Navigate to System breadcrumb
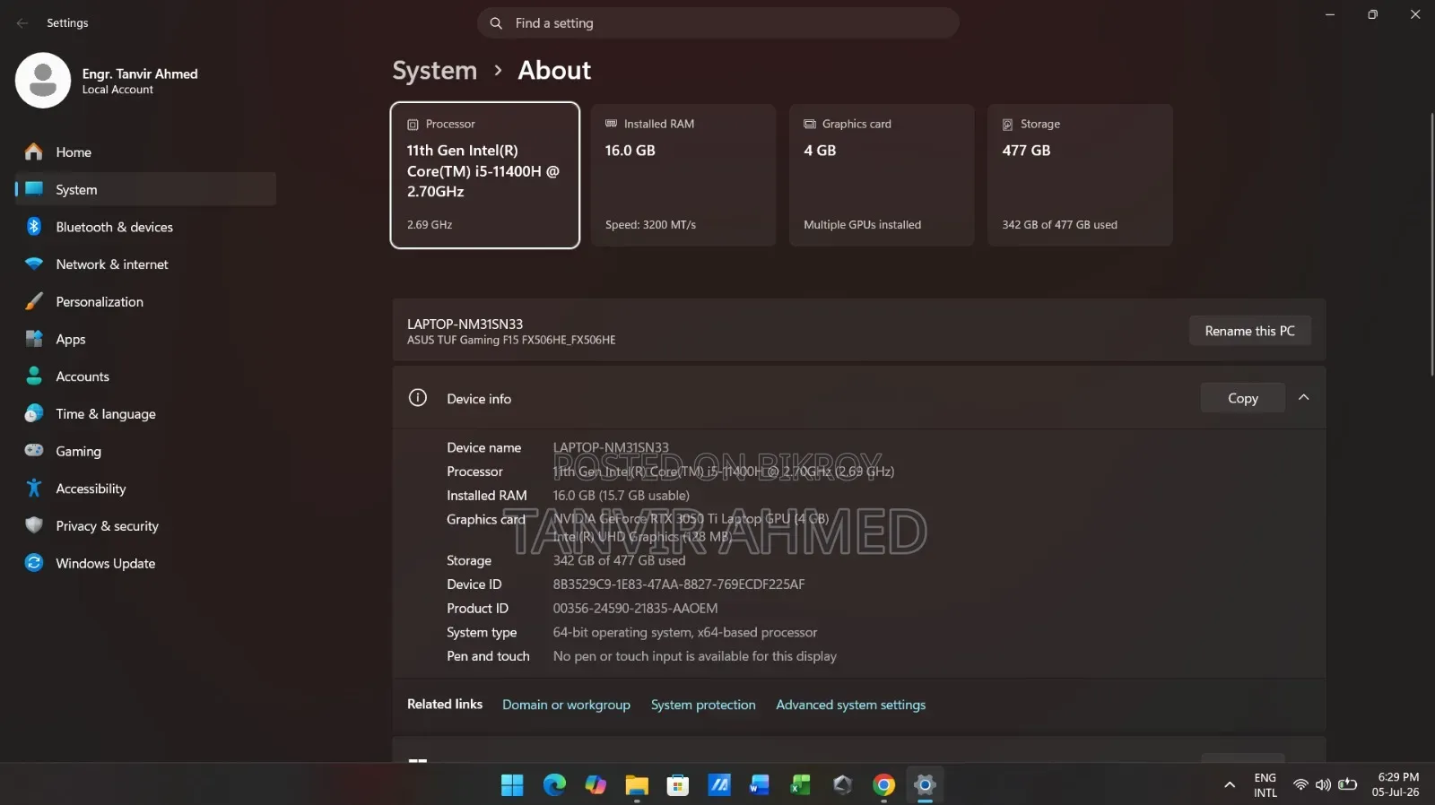 435,71
